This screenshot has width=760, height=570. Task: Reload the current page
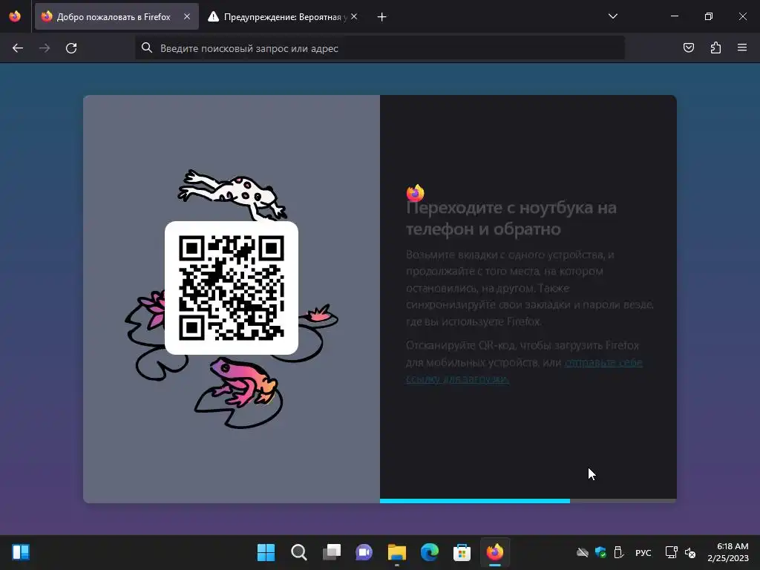click(x=71, y=48)
